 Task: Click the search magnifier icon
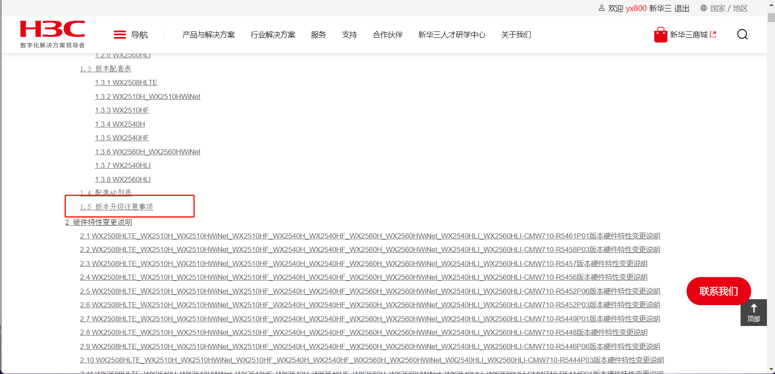pos(742,34)
